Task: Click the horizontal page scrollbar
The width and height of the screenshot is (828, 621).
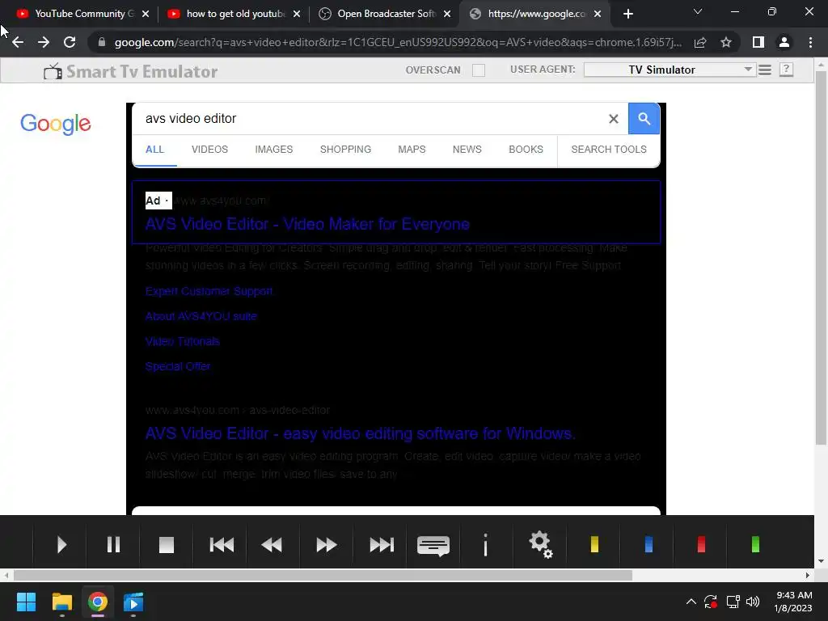Action: 323,575
